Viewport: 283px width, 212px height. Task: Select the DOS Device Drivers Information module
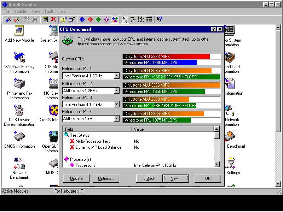[x=19, y=116]
